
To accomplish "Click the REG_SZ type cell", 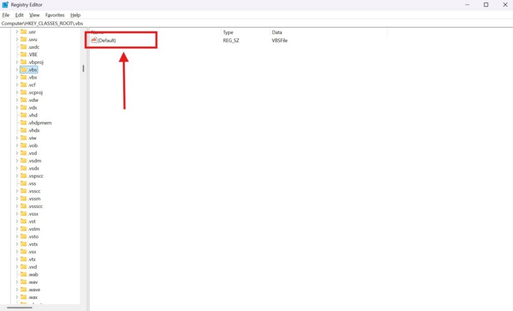I will tap(231, 40).
